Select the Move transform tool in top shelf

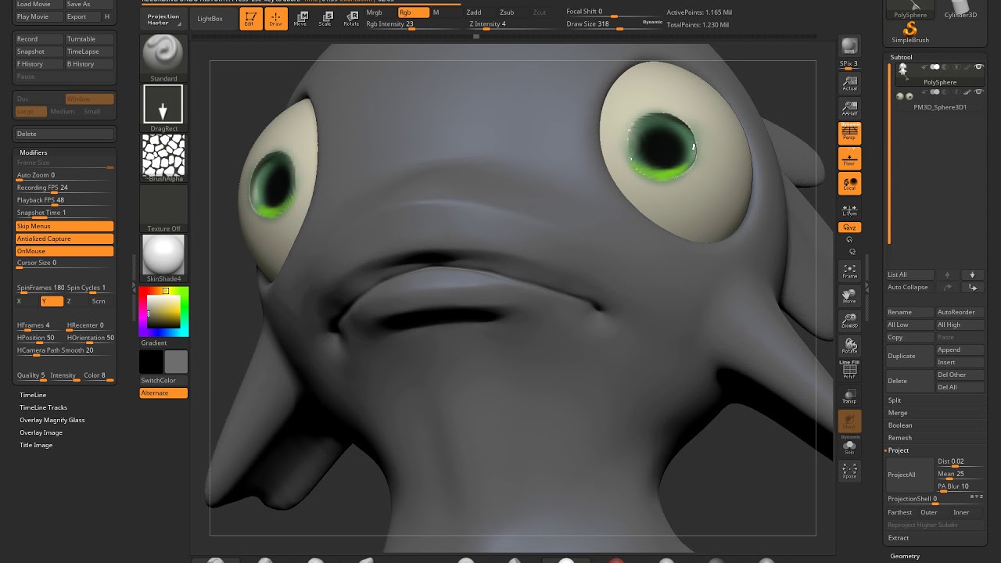pyautogui.click(x=300, y=20)
